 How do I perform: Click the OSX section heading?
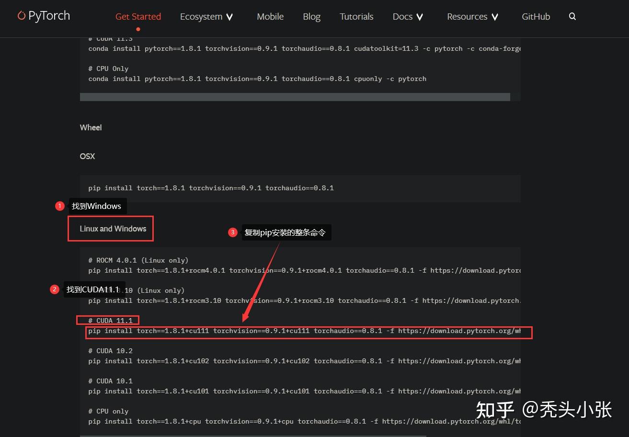click(87, 156)
